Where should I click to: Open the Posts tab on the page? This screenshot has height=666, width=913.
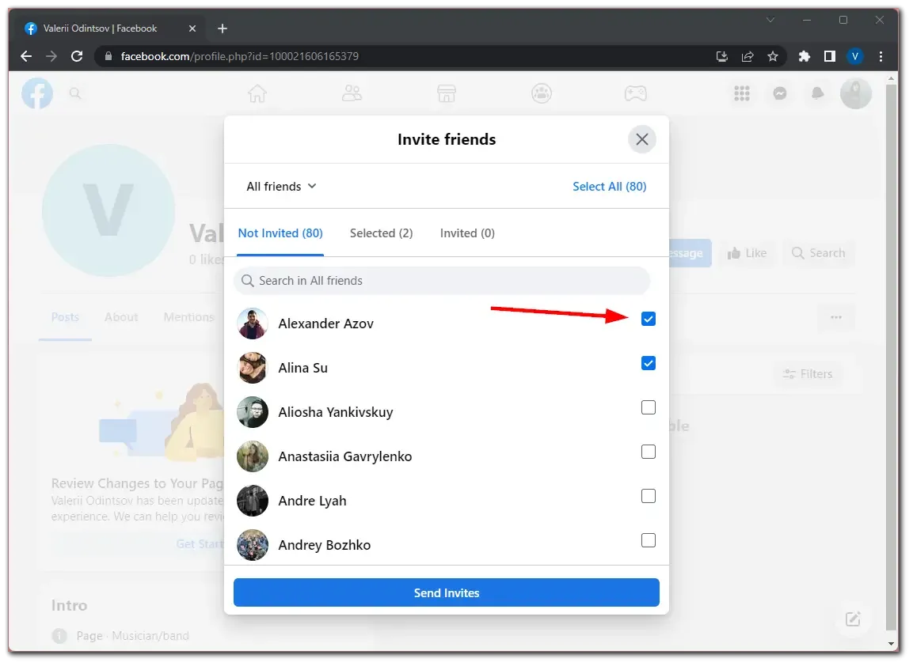pos(65,318)
